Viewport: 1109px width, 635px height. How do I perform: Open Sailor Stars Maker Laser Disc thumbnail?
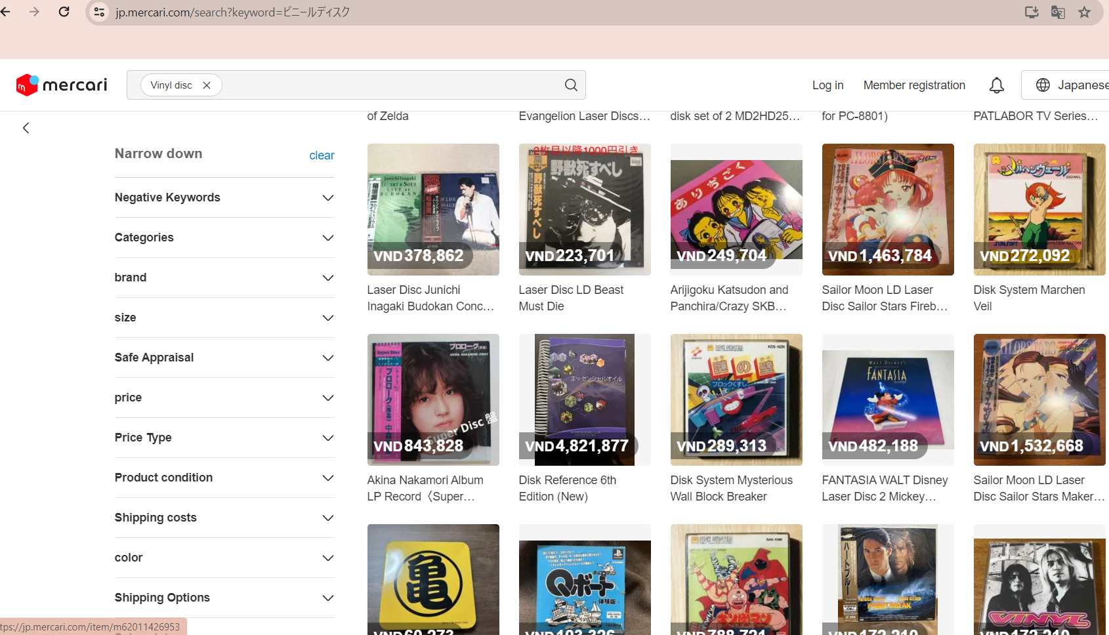tap(1039, 399)
